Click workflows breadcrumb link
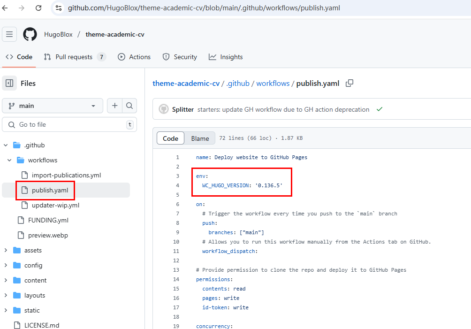 pyautogui.click(x=273, y=83)
